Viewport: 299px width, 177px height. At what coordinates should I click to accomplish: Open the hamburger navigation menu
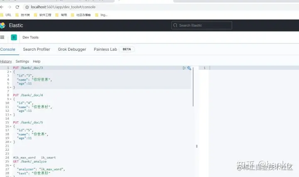2,37
